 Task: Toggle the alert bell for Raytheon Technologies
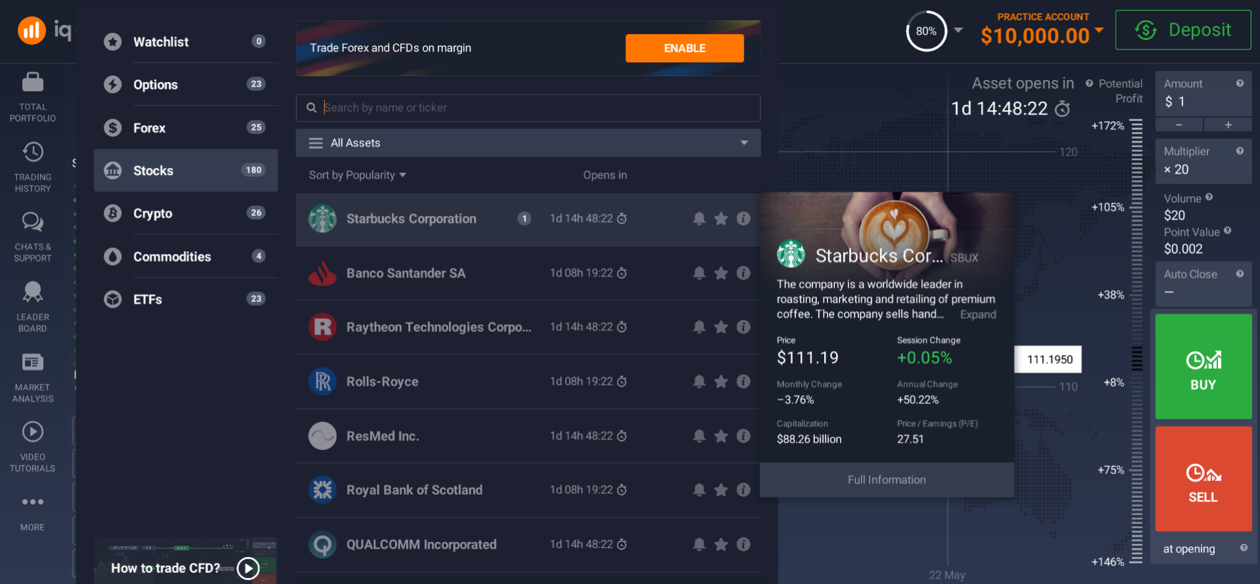tap(699, 327)
